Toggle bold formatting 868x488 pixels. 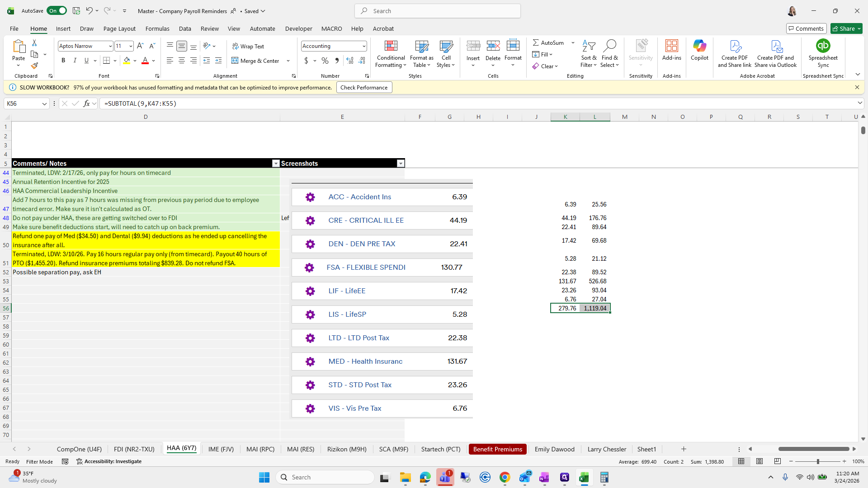click(x=63, y=60)
